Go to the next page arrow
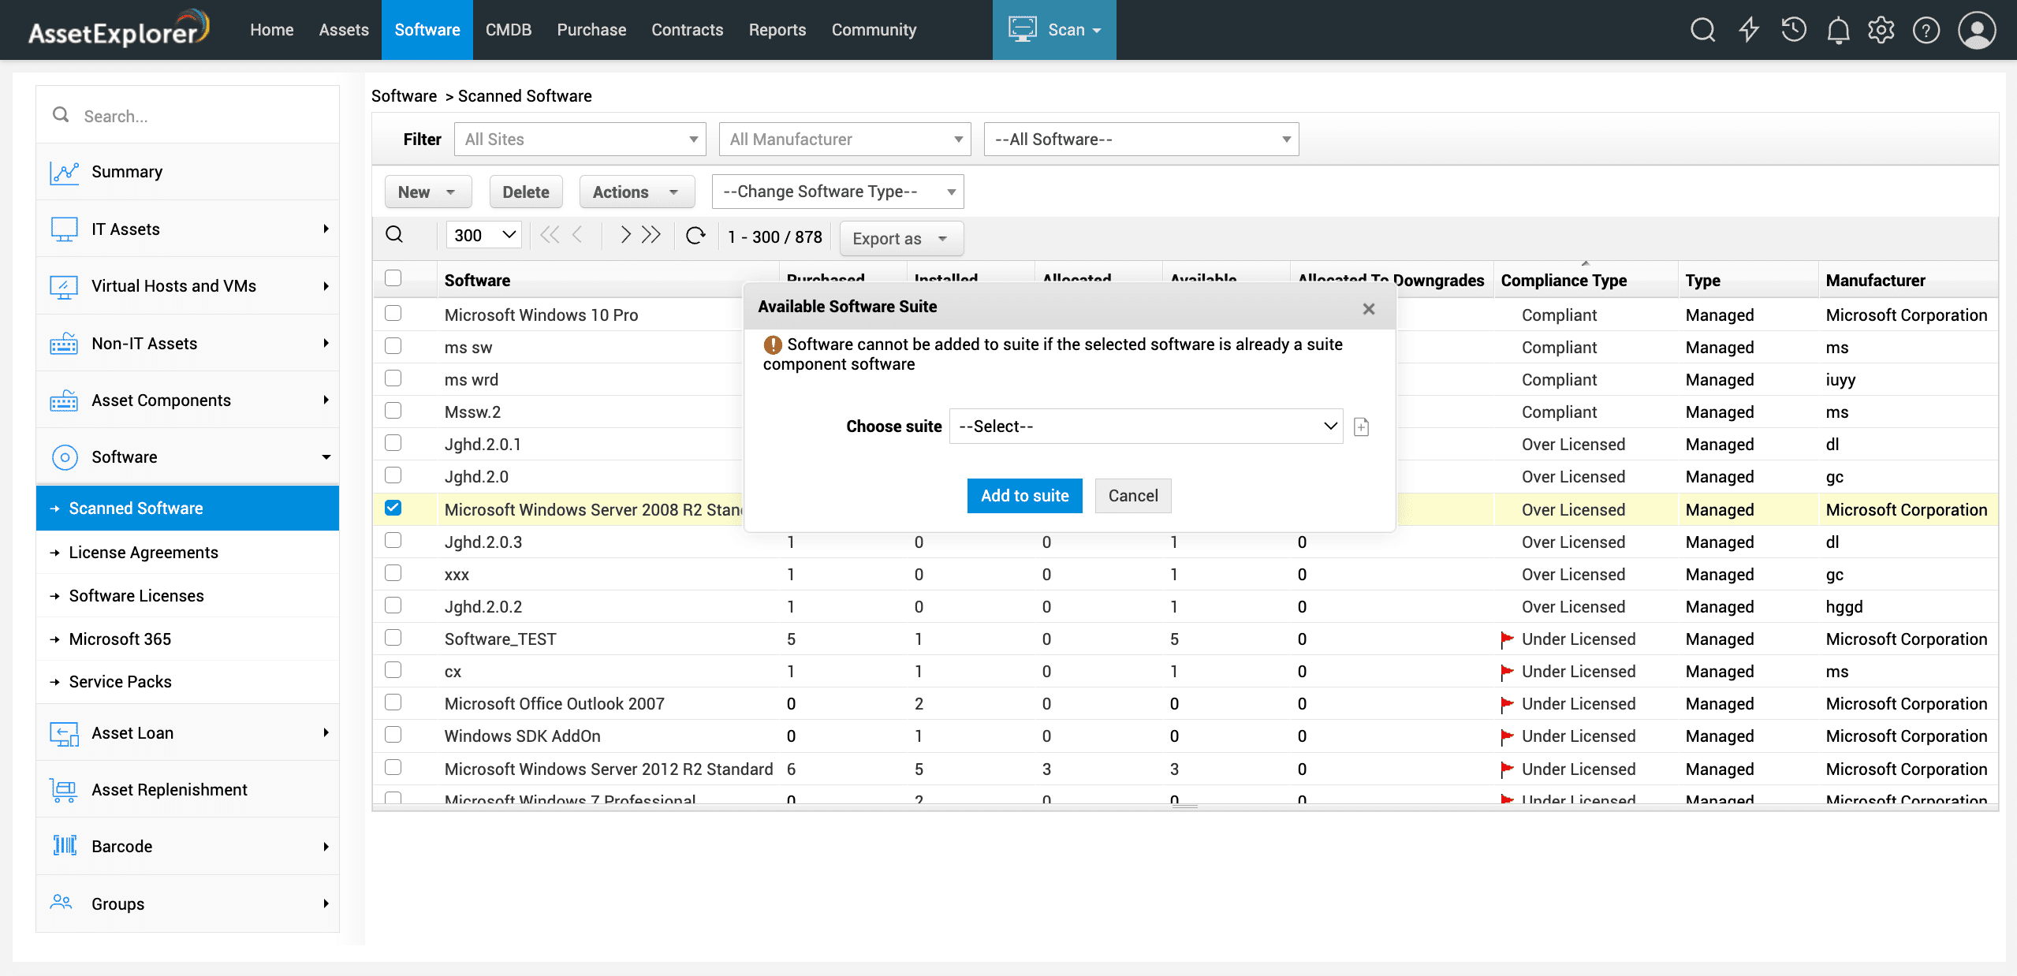 [x=624, y=235]
